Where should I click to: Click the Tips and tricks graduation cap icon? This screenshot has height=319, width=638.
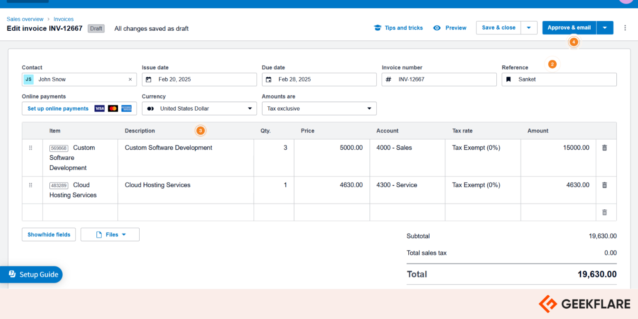377,28
